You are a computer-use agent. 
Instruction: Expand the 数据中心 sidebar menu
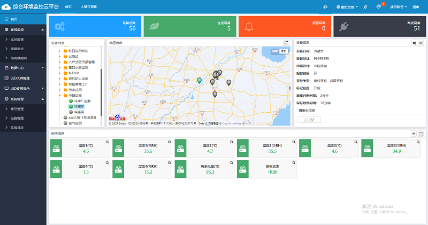[x=24, y=68]
